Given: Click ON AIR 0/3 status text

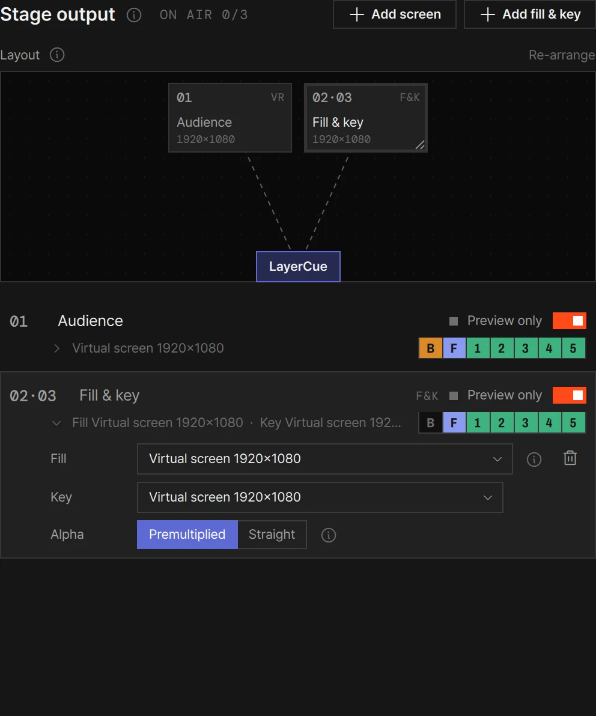Looking at the screenshot, I should [204, 15].
